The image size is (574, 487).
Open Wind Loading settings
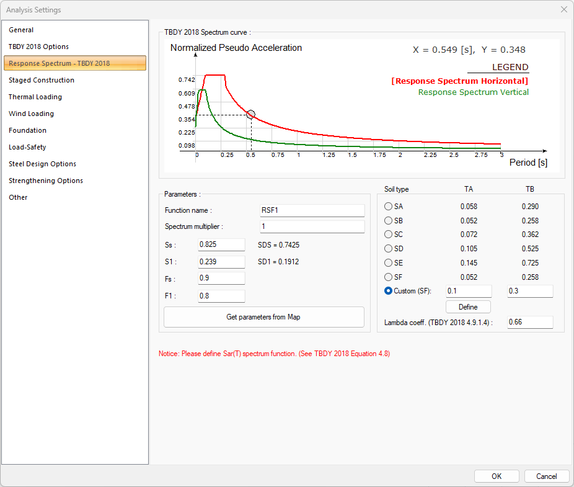point(31,114)
